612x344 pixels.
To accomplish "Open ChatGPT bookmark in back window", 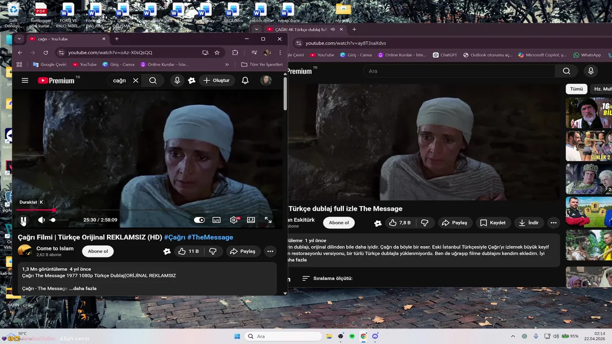I will click(445, 55).
